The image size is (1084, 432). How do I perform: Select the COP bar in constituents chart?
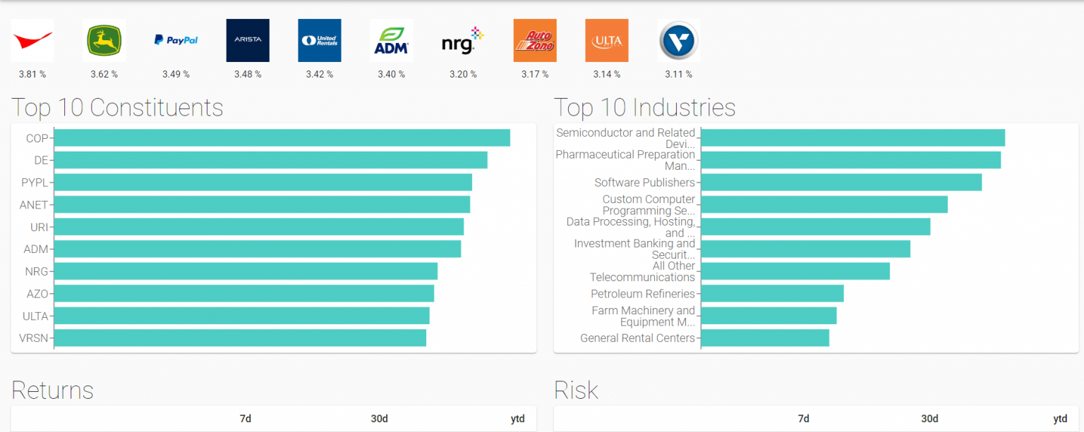pos(282,137)
